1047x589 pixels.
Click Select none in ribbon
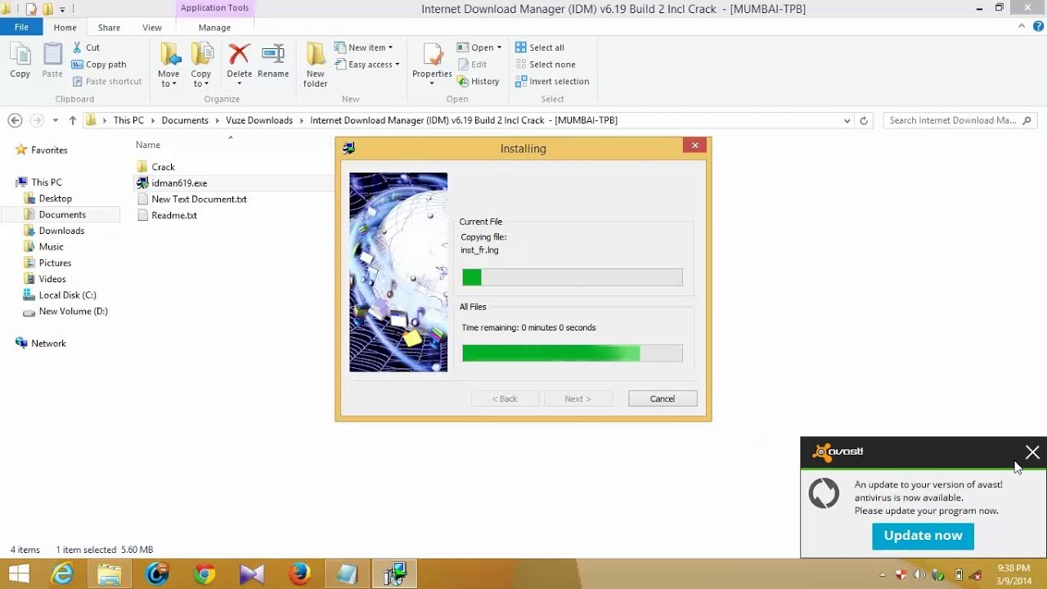pyautogui.click(x=546, y=65)
